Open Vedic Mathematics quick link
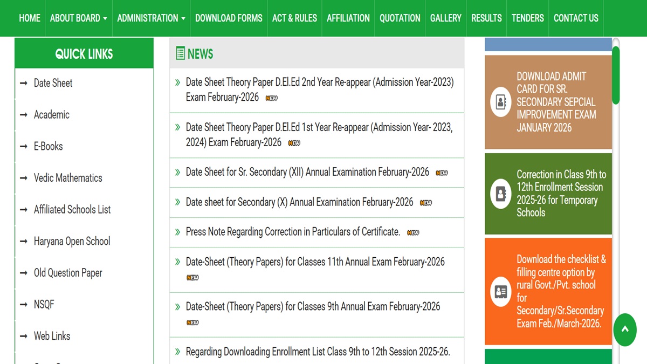Image resolution: width=647 pixels, height=364 pixels. (x=68, y=178)
